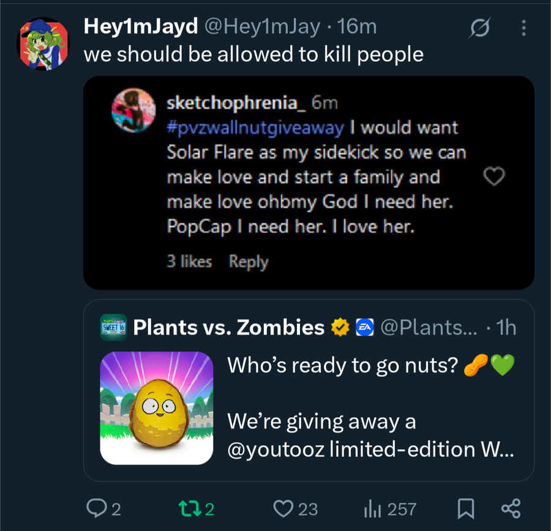Image resolution: width=551 pixels, height=531 pixels.
Task: Click the reply comment bubble icon
Action: click(x=97, y=508)
